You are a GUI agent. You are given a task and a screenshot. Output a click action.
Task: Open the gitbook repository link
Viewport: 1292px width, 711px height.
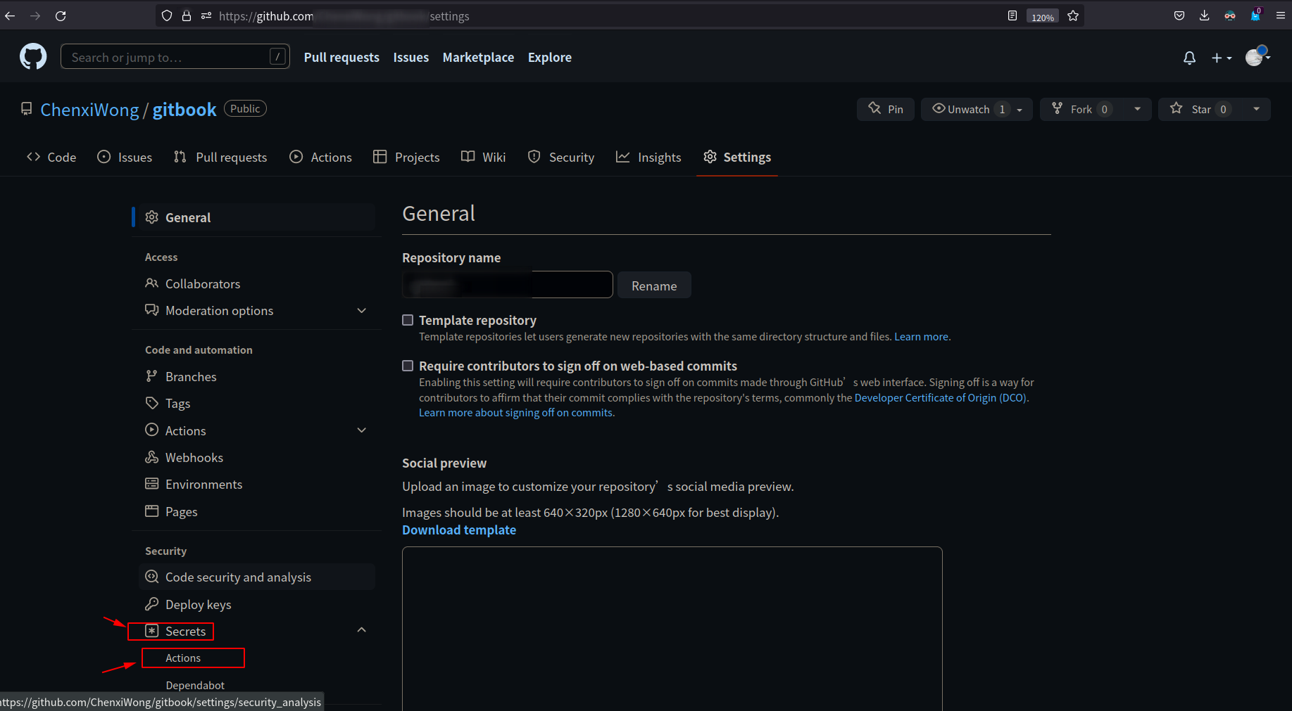click(184, 110)
